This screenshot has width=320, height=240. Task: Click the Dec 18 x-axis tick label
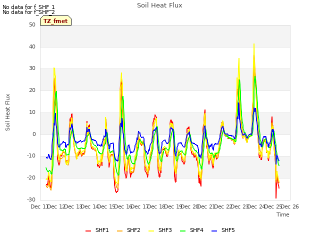click(x=156, y=206)
